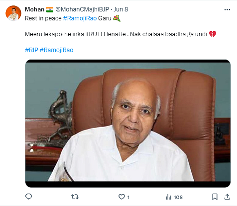The height and width of the screenshot is (206, 237).
Task: Like the tweet with the heart icon
Action: (121, 197)
